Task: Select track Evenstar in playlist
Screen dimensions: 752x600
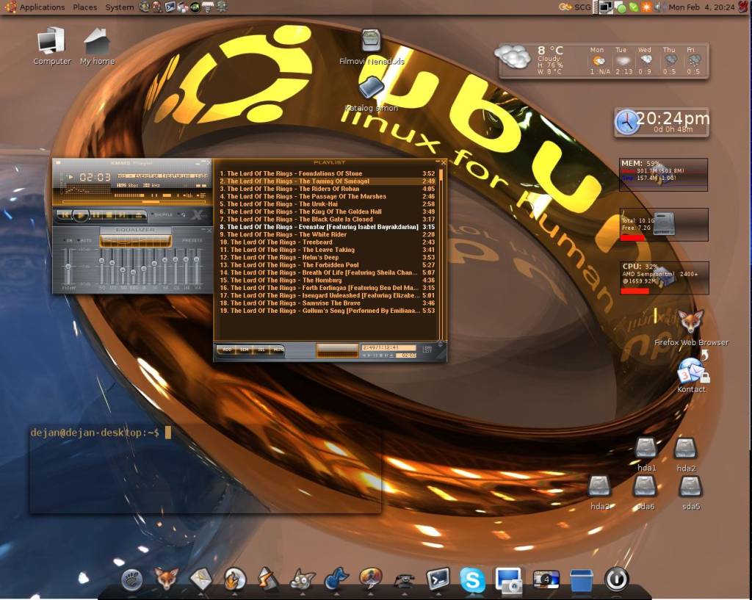Action: 328,227
